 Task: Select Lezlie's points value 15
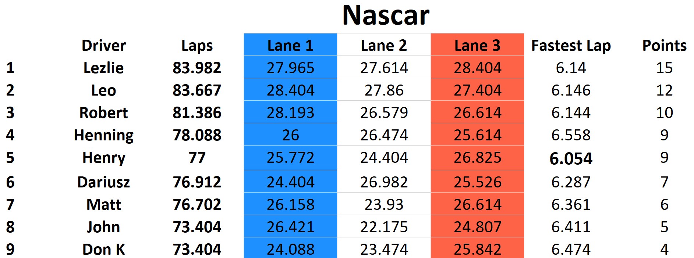coord(664,68)
